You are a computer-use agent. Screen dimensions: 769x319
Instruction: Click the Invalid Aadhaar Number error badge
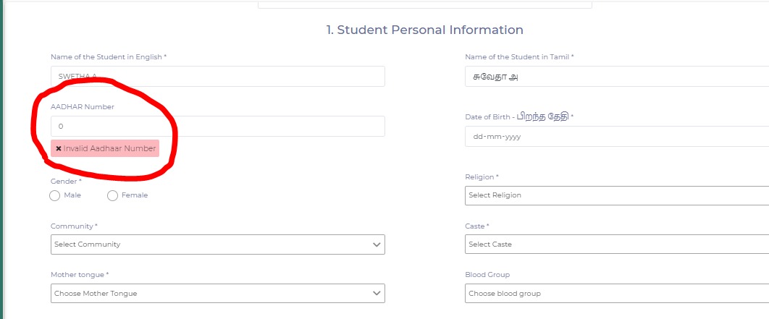pos(105,148)
